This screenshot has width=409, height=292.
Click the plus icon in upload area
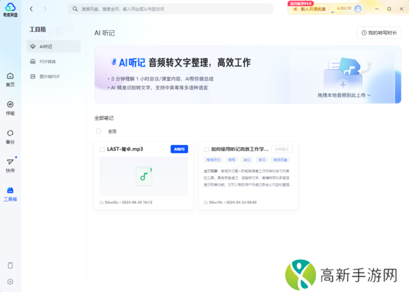[x=343, y=84]
